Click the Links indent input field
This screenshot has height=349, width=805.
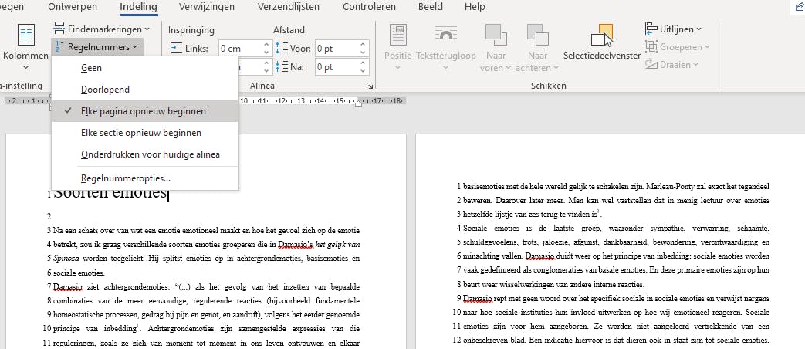pyautogui.click(x=240, y=48)
